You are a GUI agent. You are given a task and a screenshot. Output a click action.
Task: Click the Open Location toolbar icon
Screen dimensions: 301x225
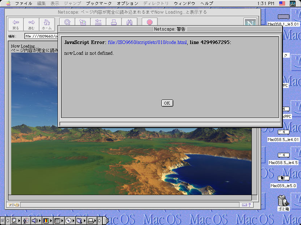coord(98,22)
